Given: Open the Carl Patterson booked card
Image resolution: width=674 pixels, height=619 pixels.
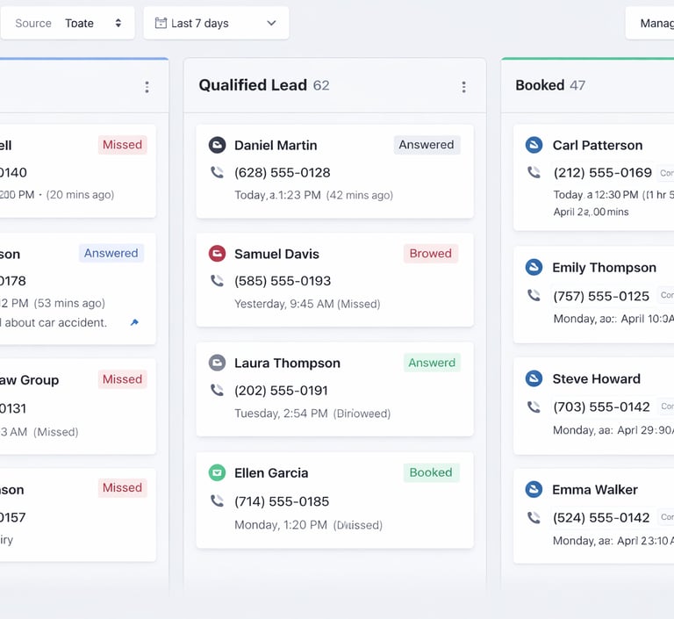Looking at the screenshot, I should pos(593,177).
